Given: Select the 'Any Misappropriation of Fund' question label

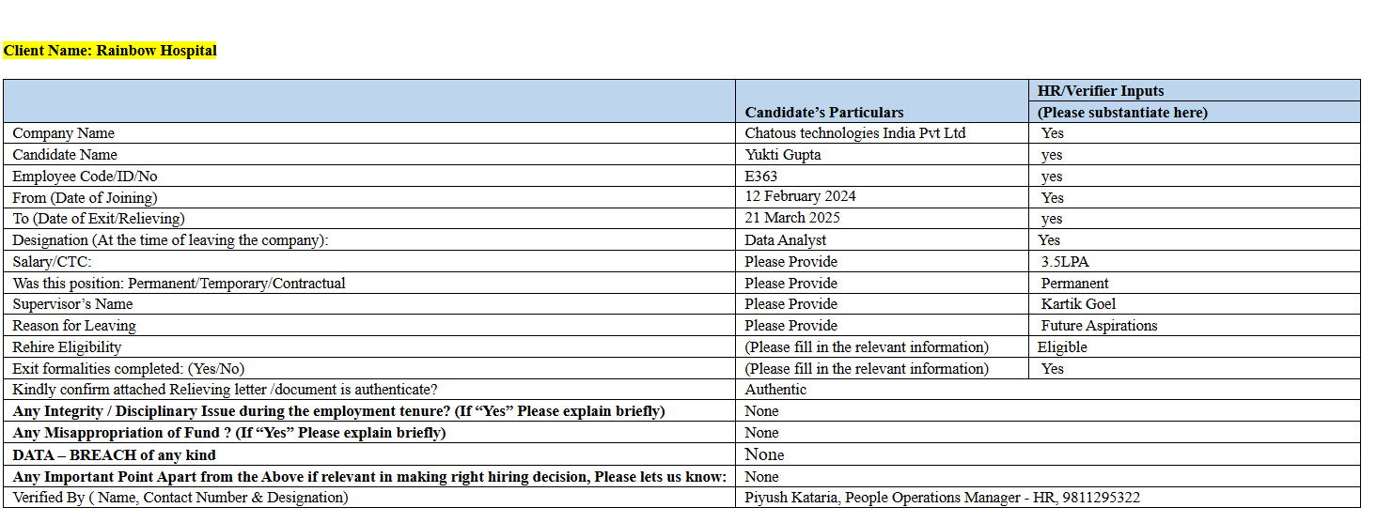Looking at the screenshot, I should coord(228,433).
